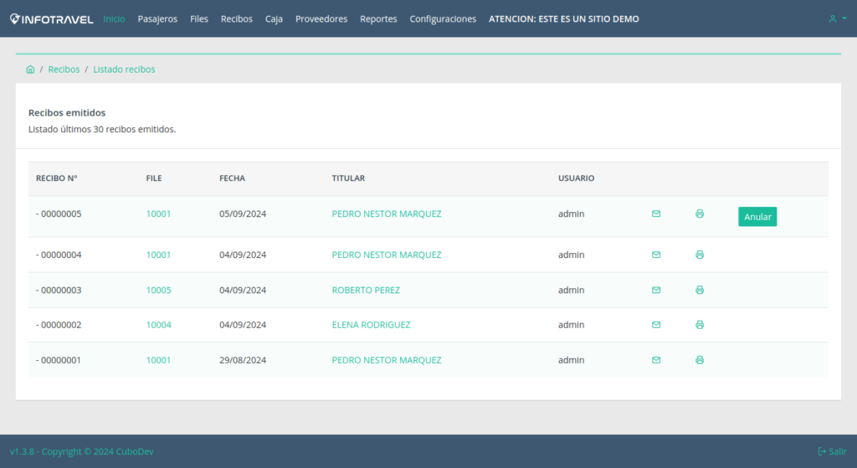Open file 10005 link

tap(158, 290)
